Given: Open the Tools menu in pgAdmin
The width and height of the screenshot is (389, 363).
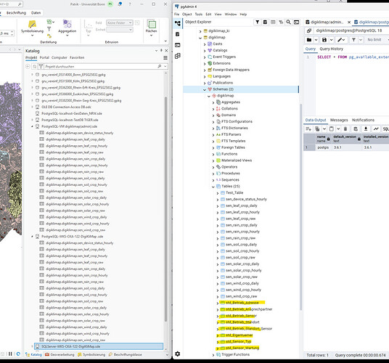Looking at the screenshot, I should [x=198, y=14].
